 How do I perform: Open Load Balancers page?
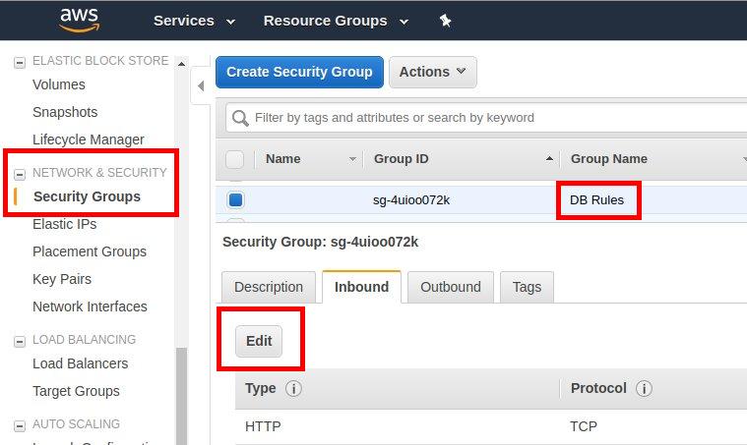81,363
